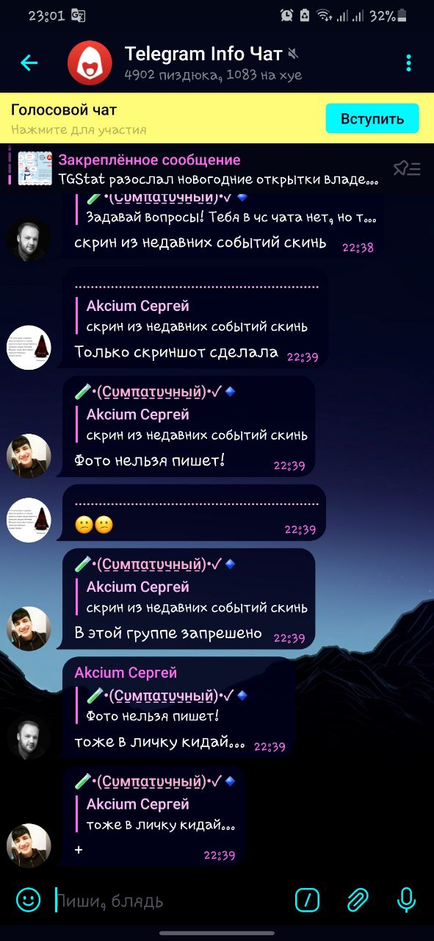Tap the message with two confused emojis

(x=194, y=513)
